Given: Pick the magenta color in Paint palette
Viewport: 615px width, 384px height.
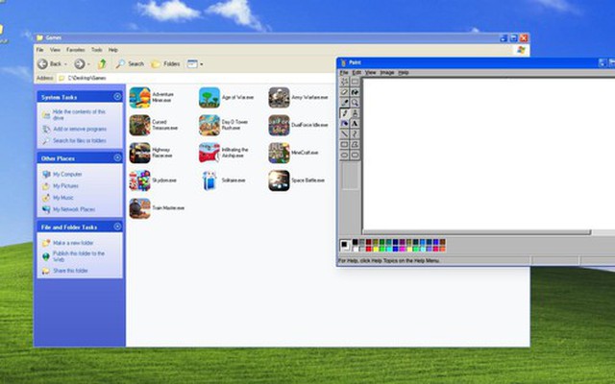Looking at the screenshot, I should coord(402,249).
